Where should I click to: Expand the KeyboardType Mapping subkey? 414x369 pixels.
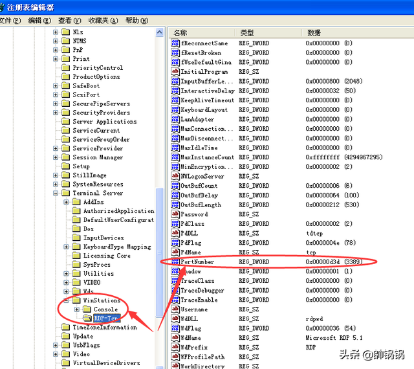[66, 247]
